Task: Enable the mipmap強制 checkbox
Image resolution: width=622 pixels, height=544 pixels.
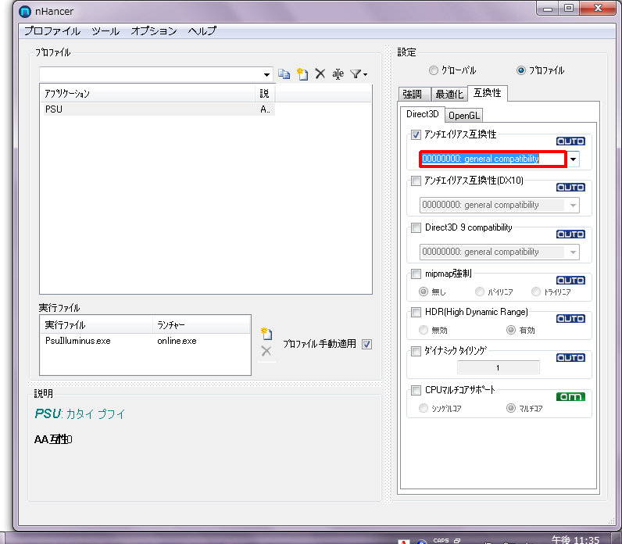Action: pos(416,274)
